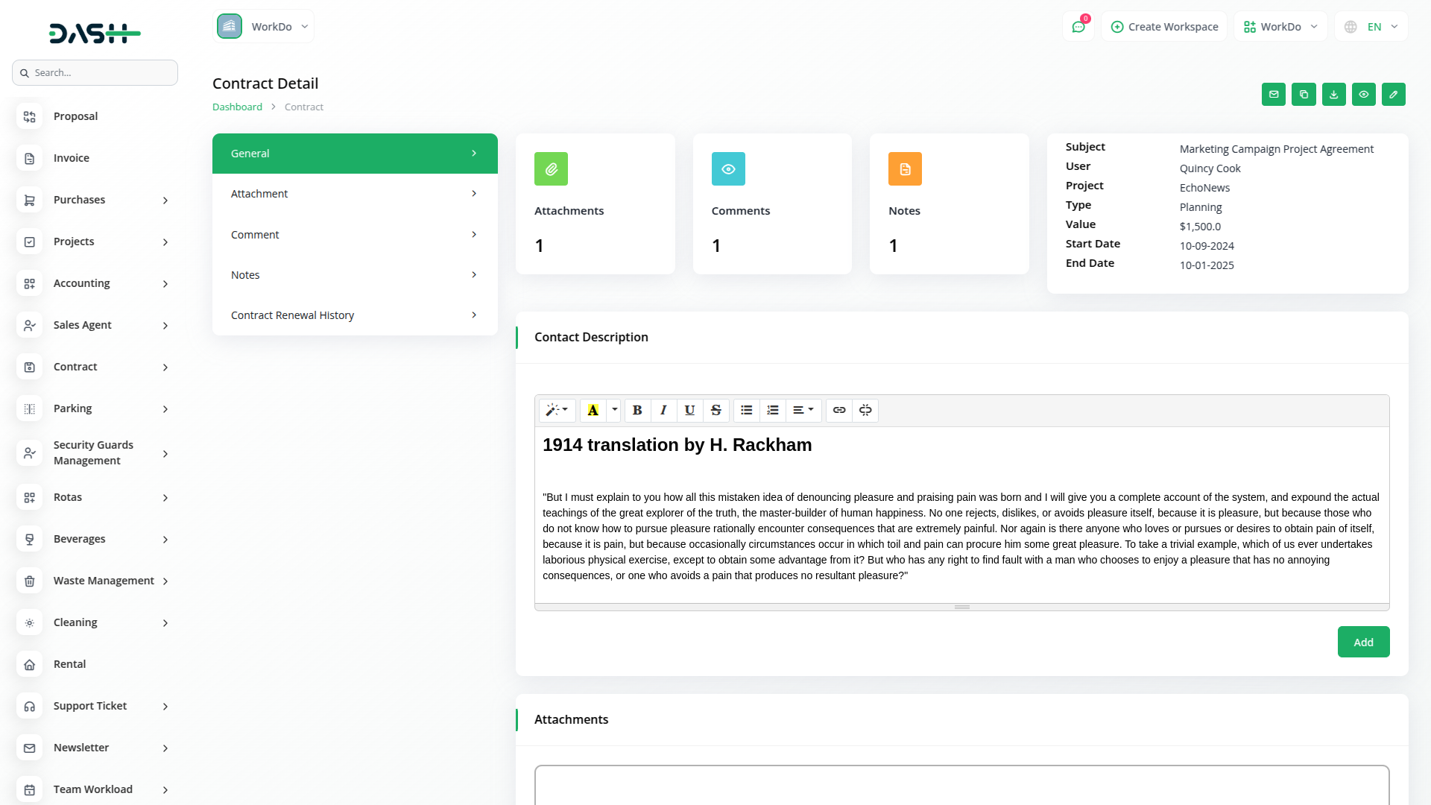1431x805 pixels.
Task: Open the font color dropdown arrow
Action: tap(614, 410)
